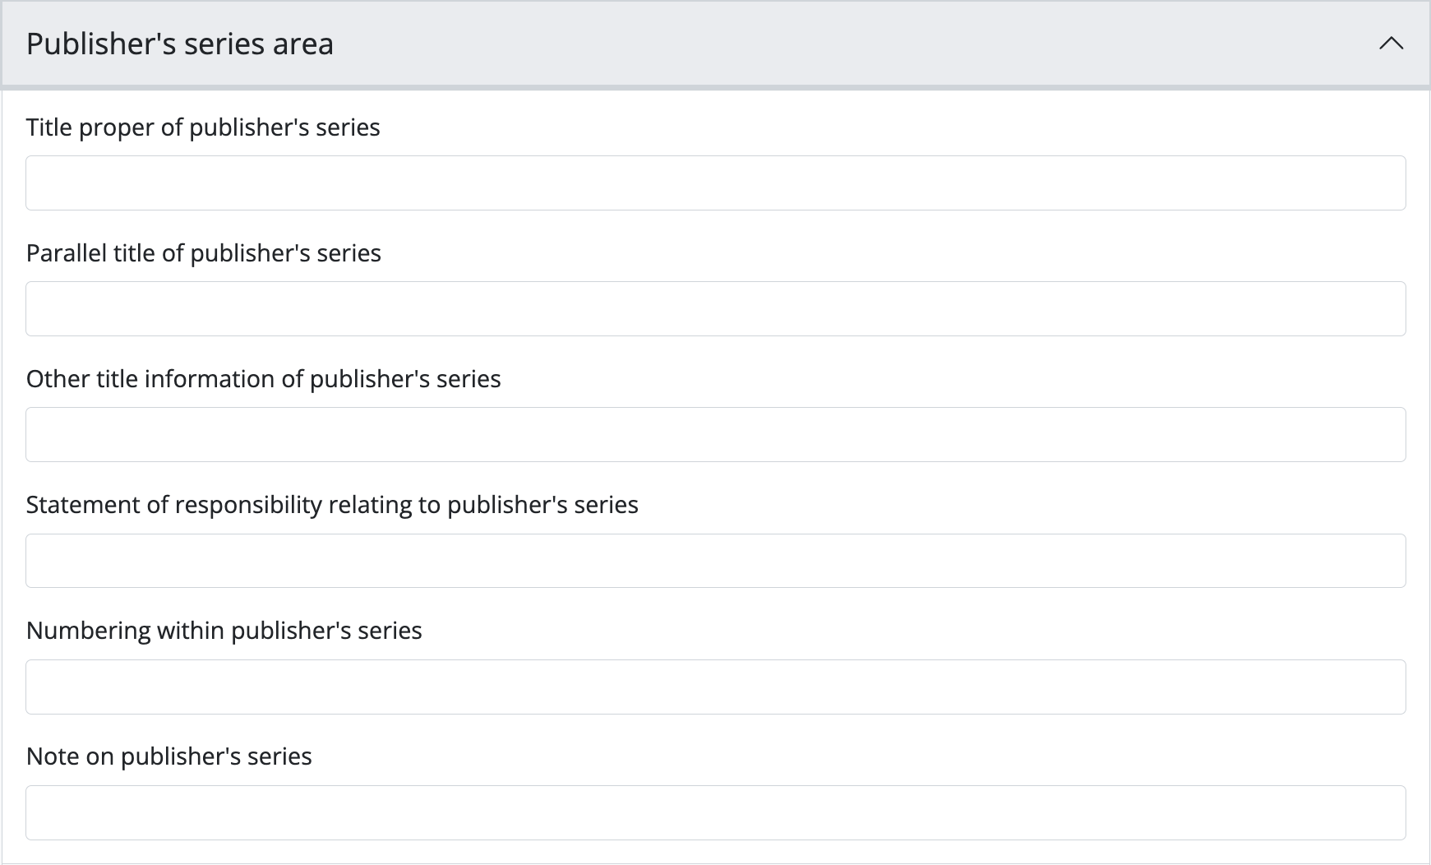
Task: Click the Statement of responsibility label text
Action: tap(332, 505)
